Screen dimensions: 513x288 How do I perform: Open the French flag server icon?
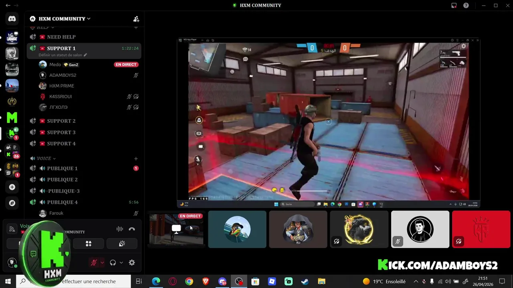tap(12, 85)
